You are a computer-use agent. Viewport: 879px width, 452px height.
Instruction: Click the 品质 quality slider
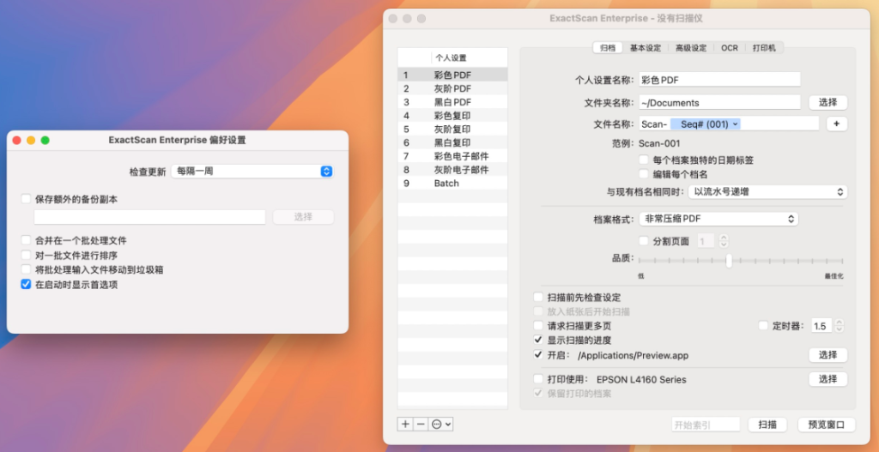pos(729,261)
